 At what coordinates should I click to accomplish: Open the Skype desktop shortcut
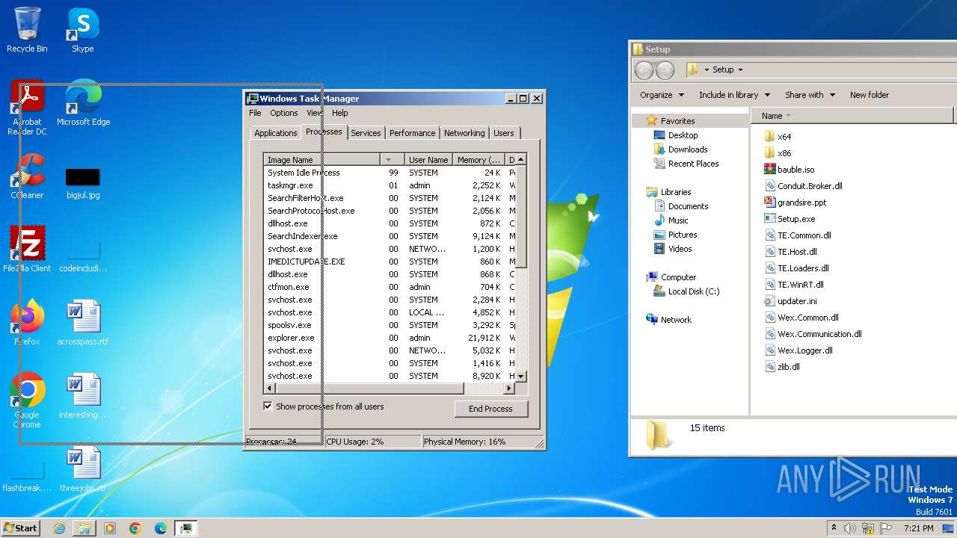coord(82,31)
